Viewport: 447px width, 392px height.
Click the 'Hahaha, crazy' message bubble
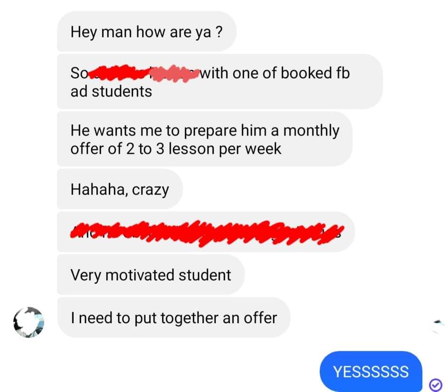(120, 189)
